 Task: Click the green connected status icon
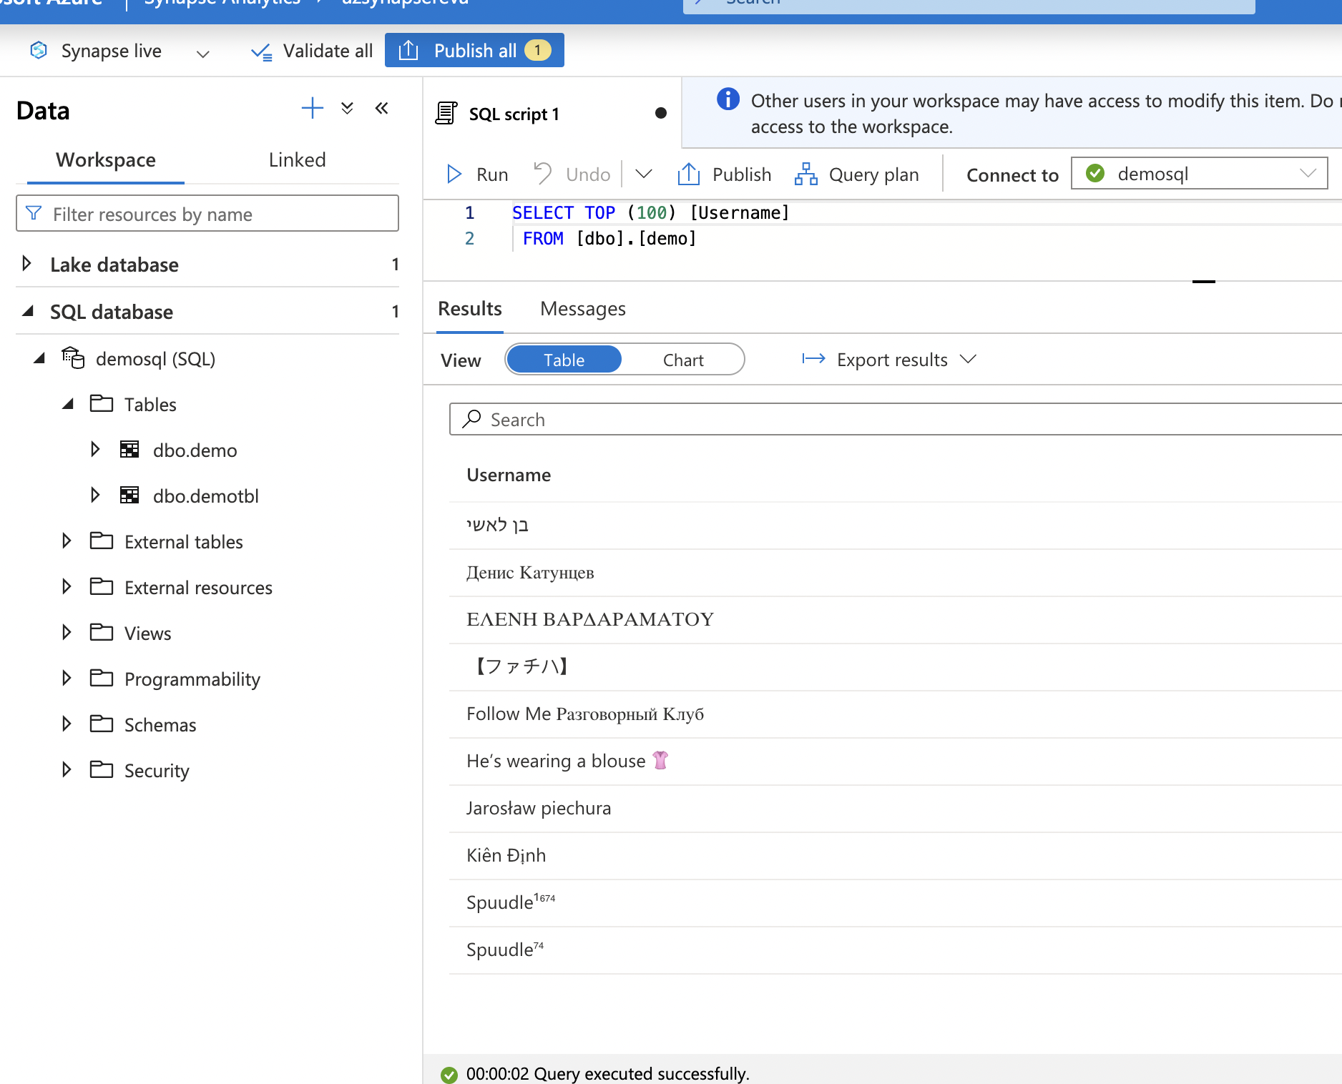[x=1095, y=173]
